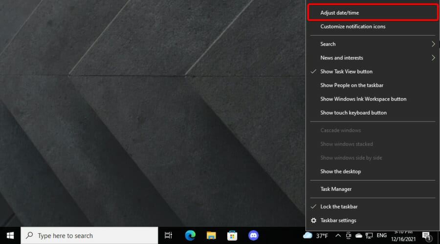
Task: Click the Type here to search box
Action: point(89,236)
